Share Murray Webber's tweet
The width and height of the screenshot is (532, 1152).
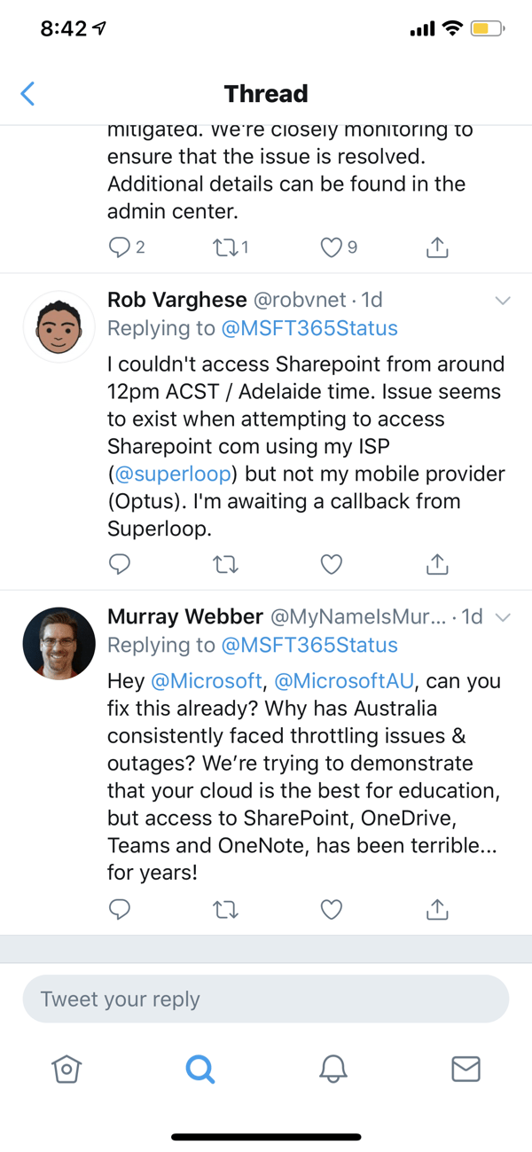pos(436,909)
